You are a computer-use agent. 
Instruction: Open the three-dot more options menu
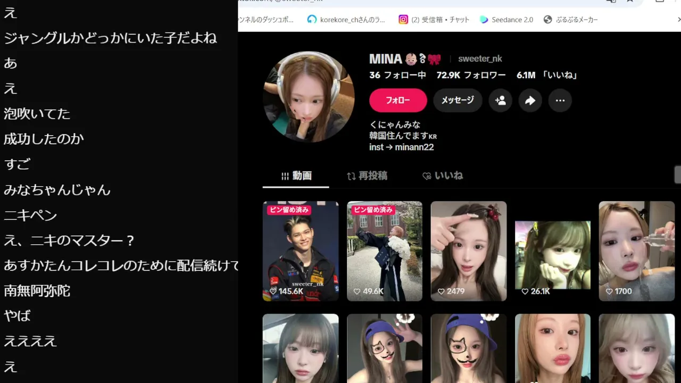click(560, 101)
